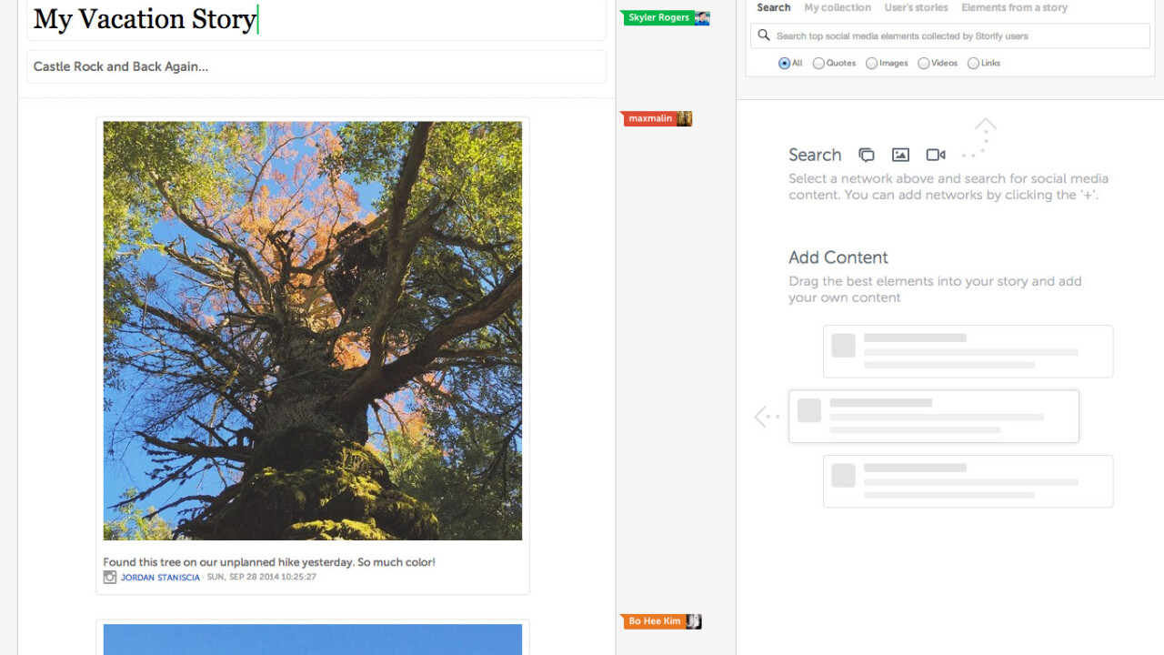Click the quotes speech bubble icon next to Search
The height and width of the screenshot is (655, 1164).
867,155
